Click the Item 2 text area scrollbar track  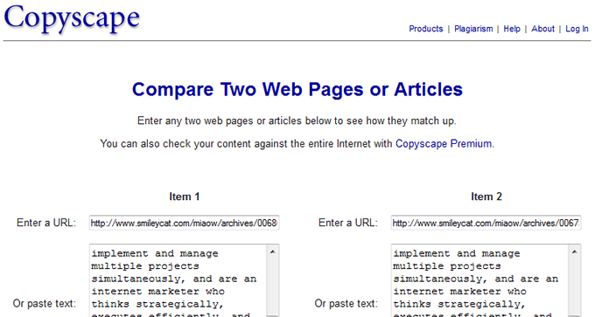pos(575,287)
